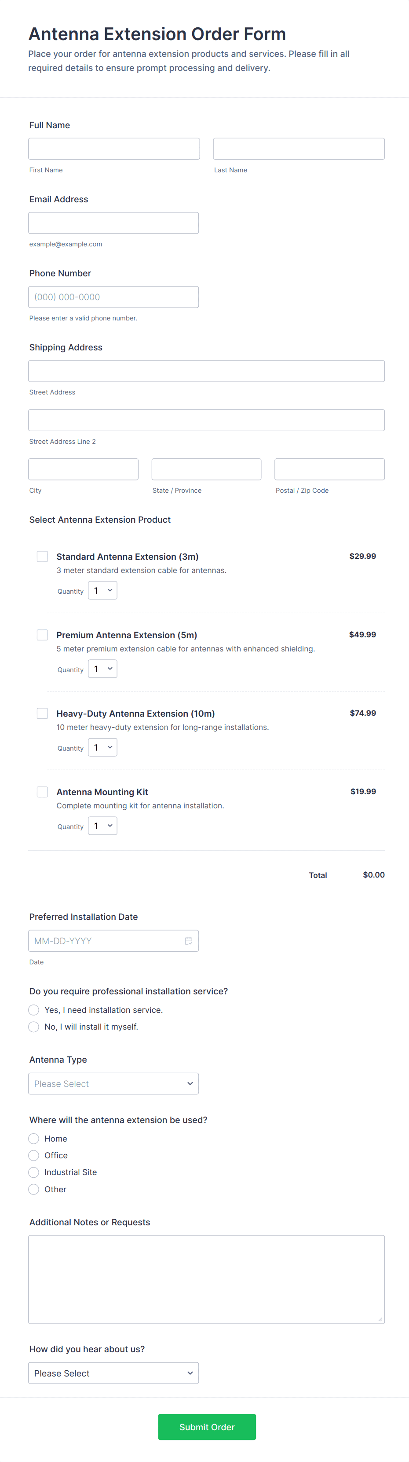
Task: Focus the Postal / Zip Code field
Action: click(x=329, y=470)
